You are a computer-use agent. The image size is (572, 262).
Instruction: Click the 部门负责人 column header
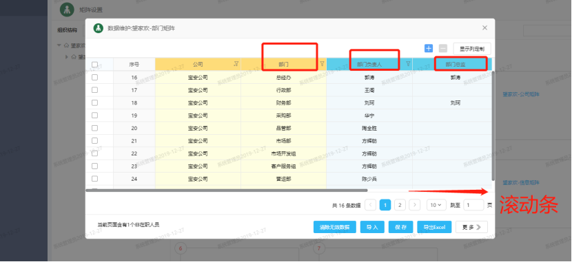[x=369, y=65]
